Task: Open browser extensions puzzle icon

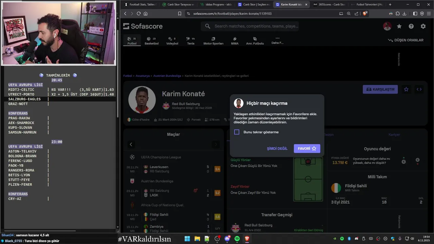Action: (398, 14)
